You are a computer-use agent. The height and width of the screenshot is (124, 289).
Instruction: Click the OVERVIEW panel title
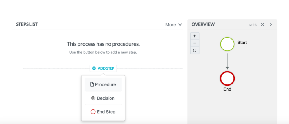click(x=203, y=24)
